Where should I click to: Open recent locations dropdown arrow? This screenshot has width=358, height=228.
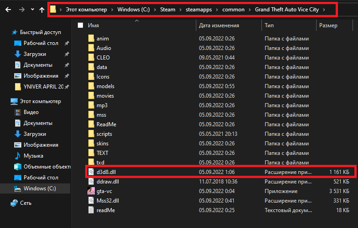click(x=32, y=10)
